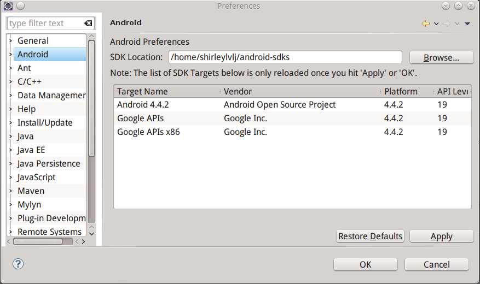Click the back navigation arrow icon

[x=425, y=23]
